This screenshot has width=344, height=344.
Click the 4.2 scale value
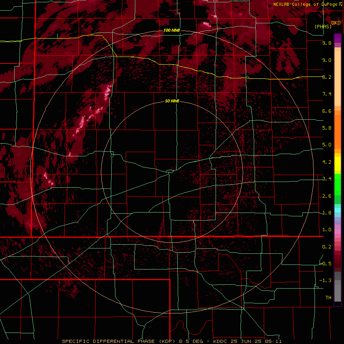(327, 162)
